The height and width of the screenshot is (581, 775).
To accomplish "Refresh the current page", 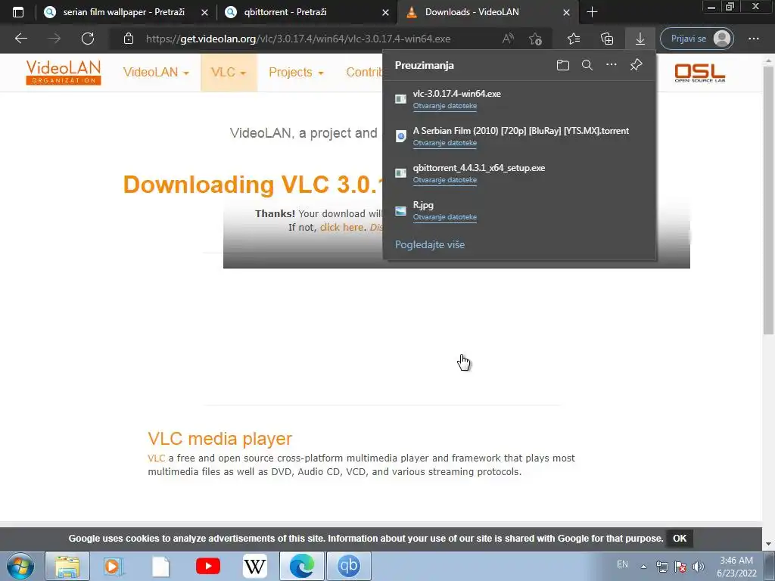I will [88, 39].
